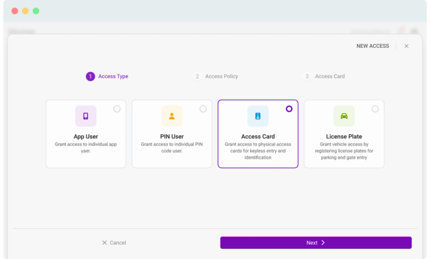Click the step 1 purple circle
The width and height of the screenshot is (430, 259).
point(90,76)
